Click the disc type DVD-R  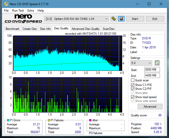point(146,38)
